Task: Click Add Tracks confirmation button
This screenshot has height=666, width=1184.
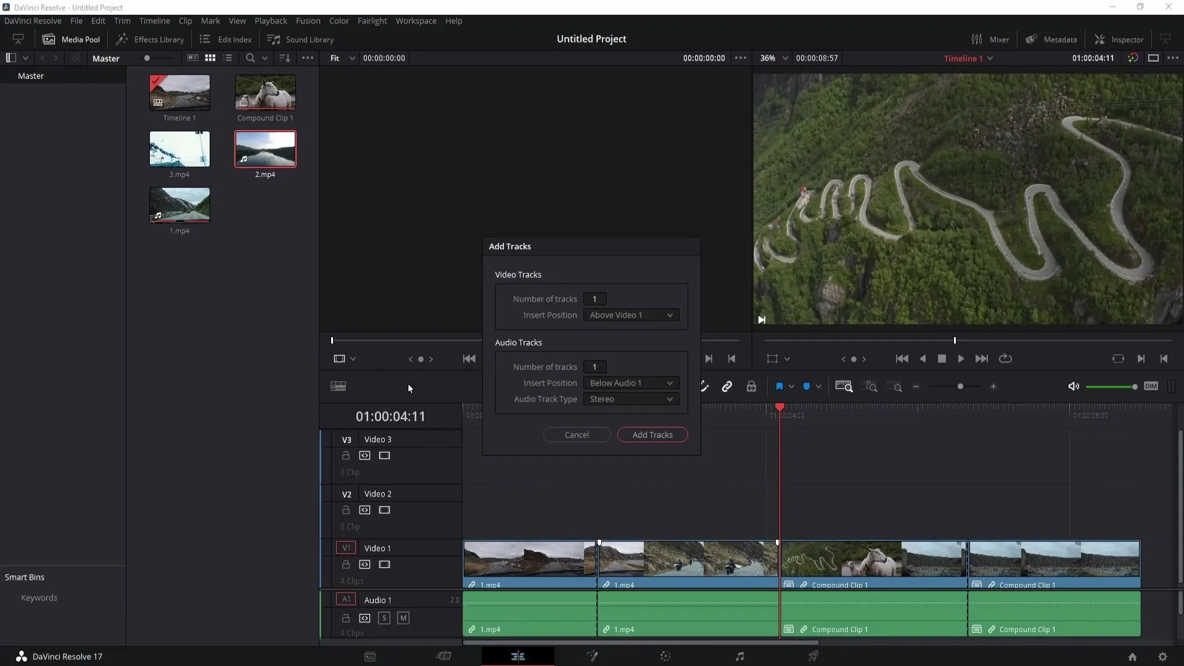Action: 651,434
